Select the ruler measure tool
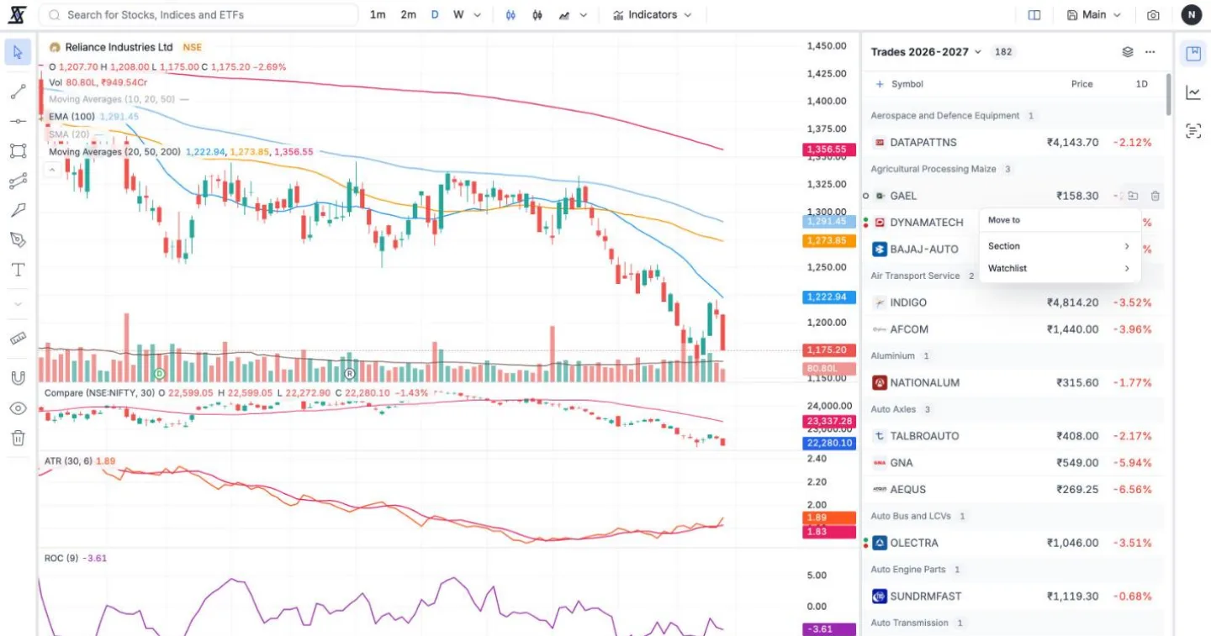The image size is (1211, 636). (18, 339)
